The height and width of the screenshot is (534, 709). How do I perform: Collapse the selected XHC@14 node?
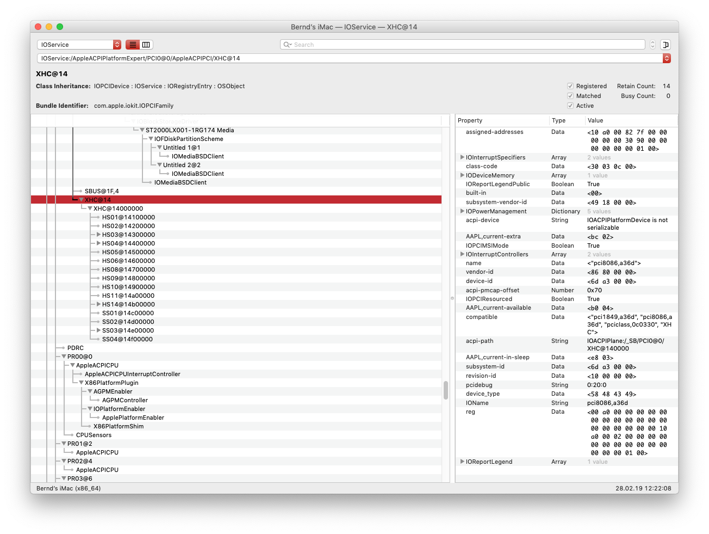click(x=81, y=200)
